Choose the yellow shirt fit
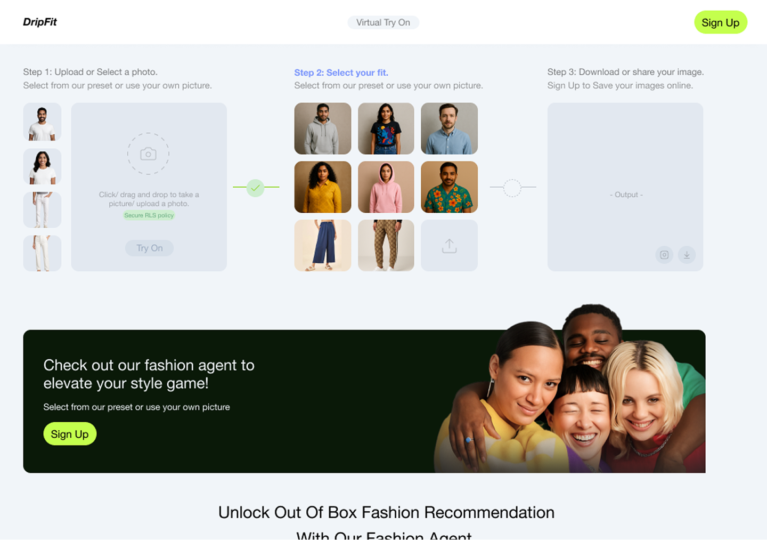 [x=323, y=187]
